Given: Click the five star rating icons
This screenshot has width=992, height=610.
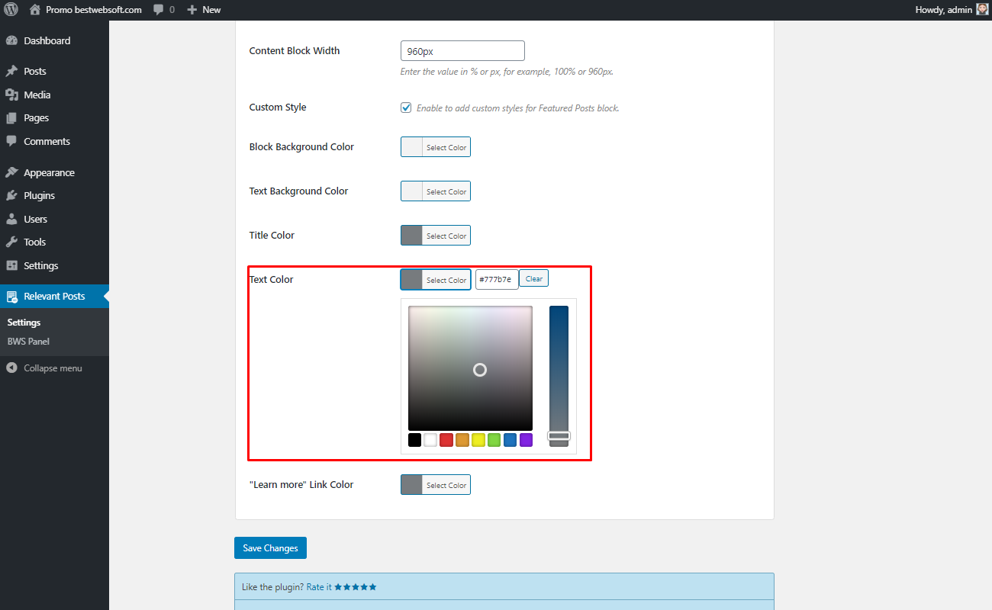Looking at the screenshot, I should click(x=356, y=587).
